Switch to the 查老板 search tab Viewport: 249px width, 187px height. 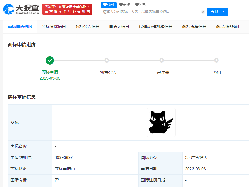124,5
